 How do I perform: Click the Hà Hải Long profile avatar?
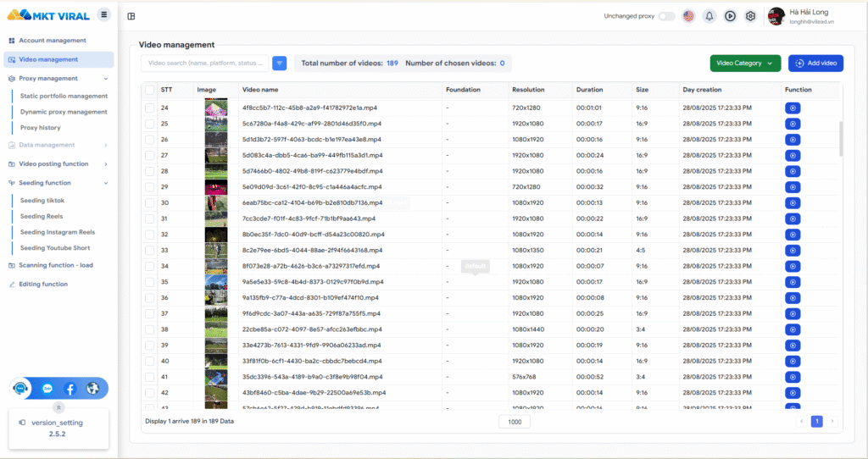(x=776, y=16)
